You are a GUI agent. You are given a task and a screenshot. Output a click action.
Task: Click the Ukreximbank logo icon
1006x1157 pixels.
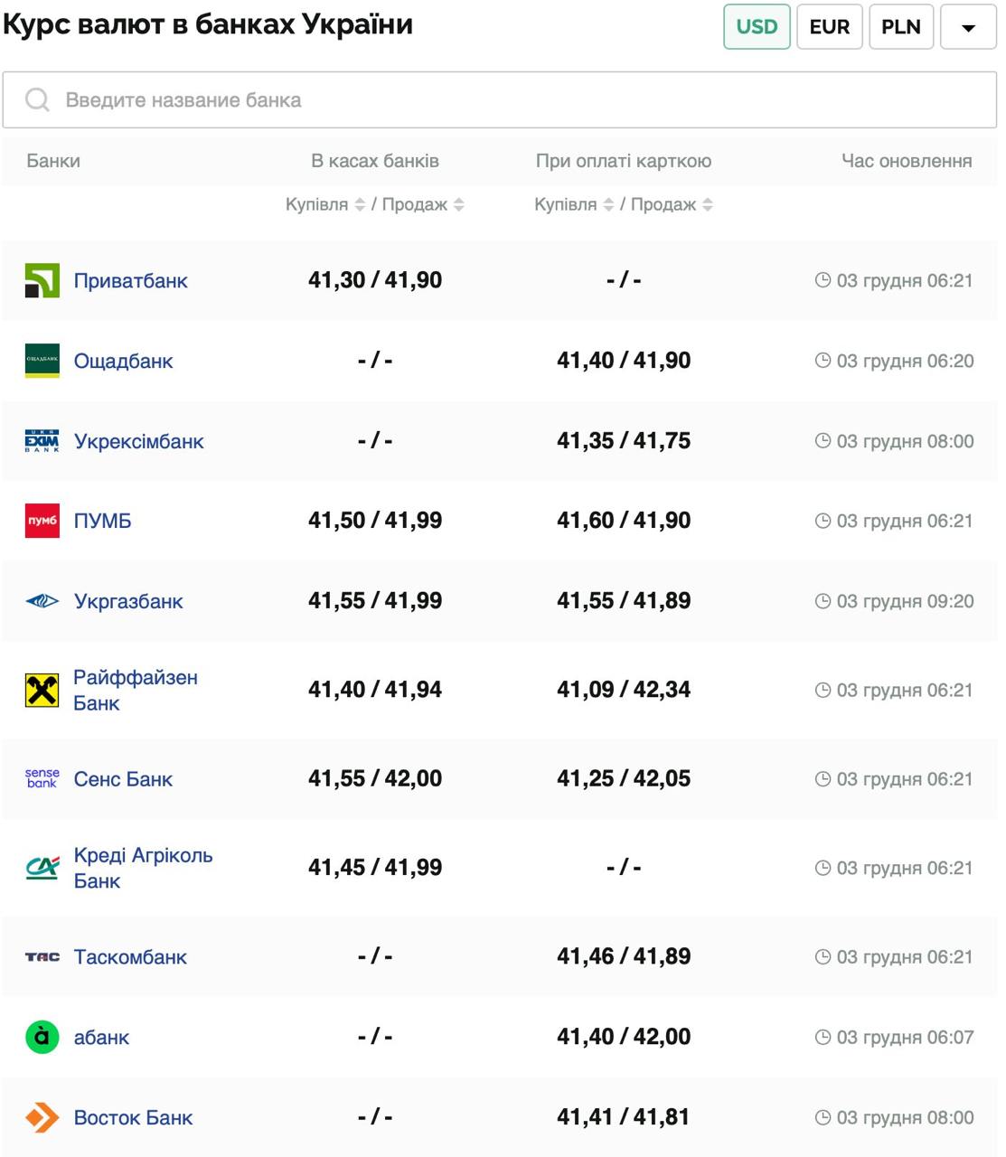point(42,441)
